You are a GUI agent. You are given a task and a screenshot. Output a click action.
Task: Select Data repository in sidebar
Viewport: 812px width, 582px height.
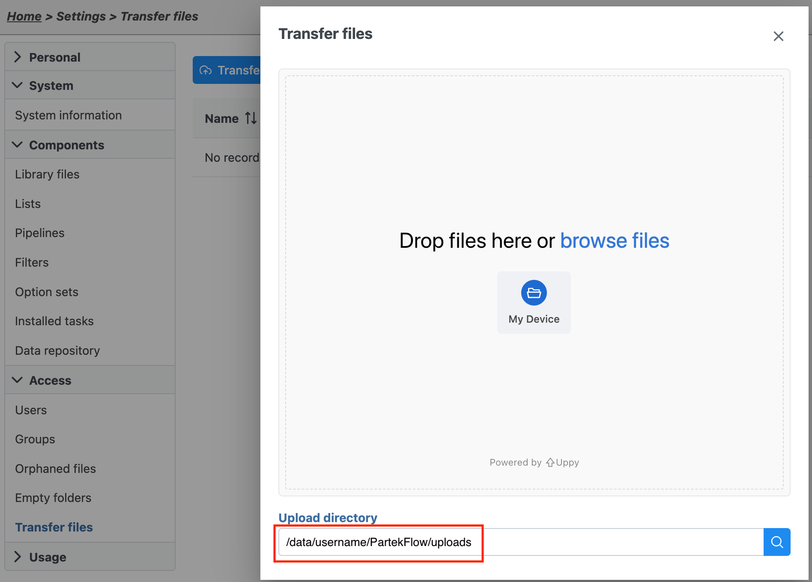pyautogui.click(x=57, y=350)
